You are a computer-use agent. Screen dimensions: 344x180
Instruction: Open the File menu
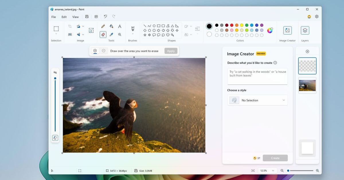point(54,17)
